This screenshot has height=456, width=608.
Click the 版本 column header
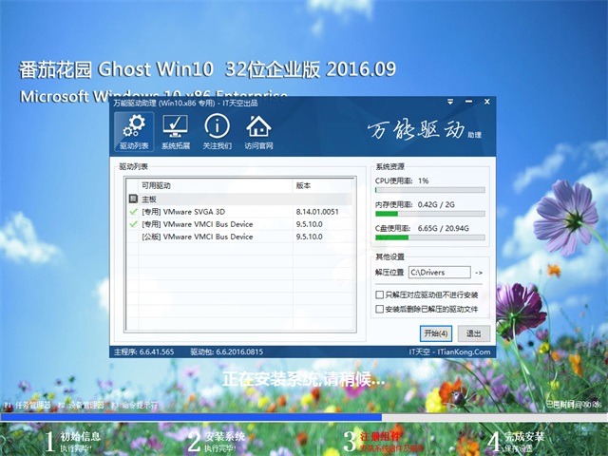point(323,186)
